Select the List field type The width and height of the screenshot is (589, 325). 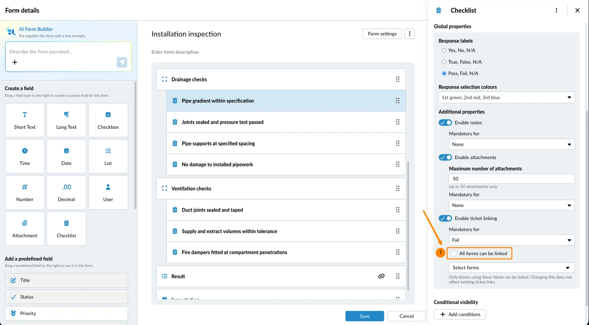coord(108,156)
